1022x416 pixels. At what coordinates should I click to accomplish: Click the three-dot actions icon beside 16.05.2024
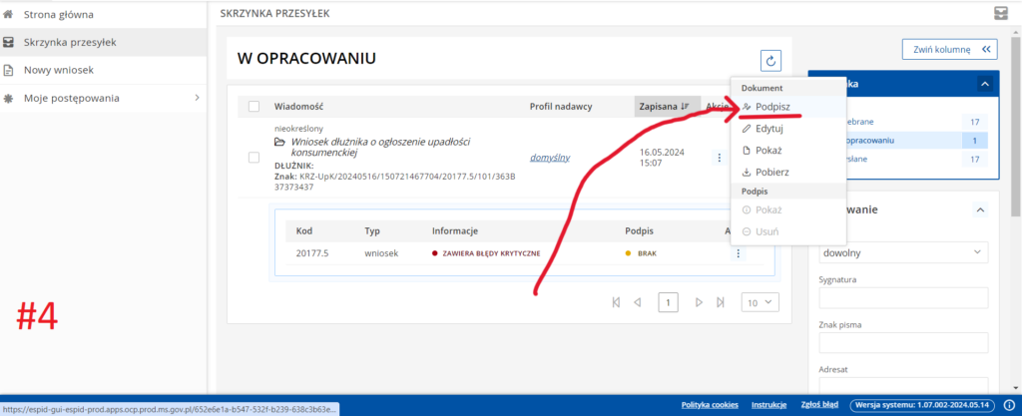(718, 158)
